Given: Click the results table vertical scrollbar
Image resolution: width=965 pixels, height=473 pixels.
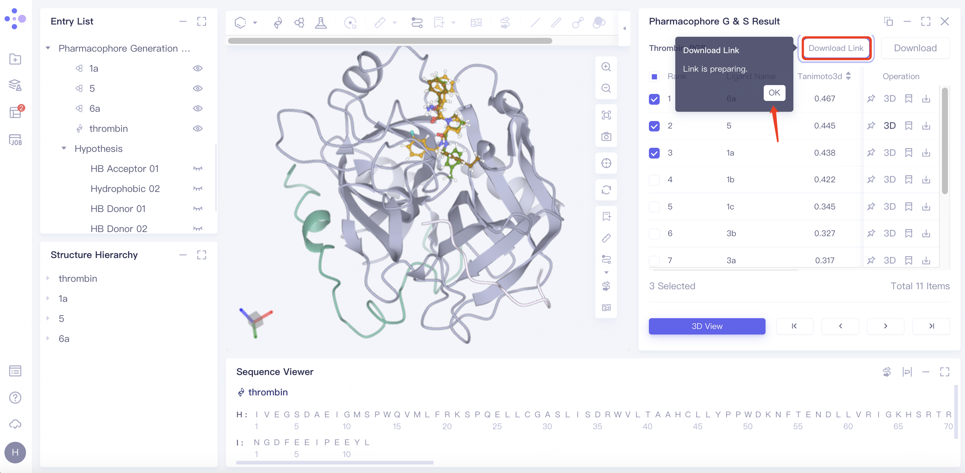Looking at the screenshot, I should pyautogui.click(x=945, y=140).
